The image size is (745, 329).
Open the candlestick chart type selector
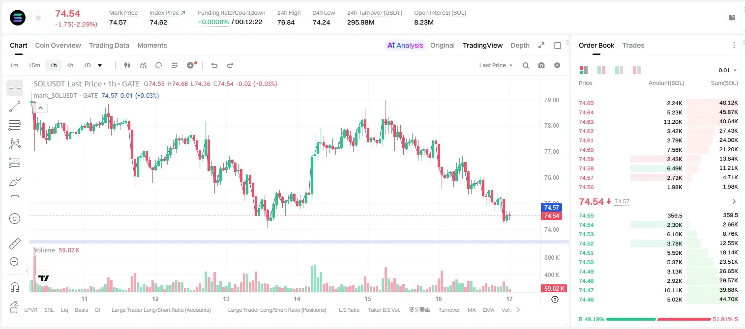pos(127,65)
